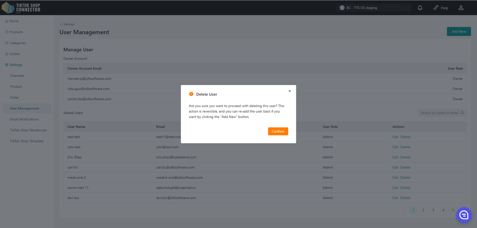The height and width of the screenshot is (228, 477).
Task: Open the user profile icon
Action: point(461,8)
